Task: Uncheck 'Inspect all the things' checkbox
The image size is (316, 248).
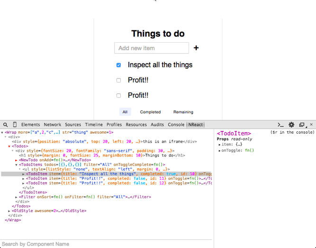Action: (x=118, y=65)
